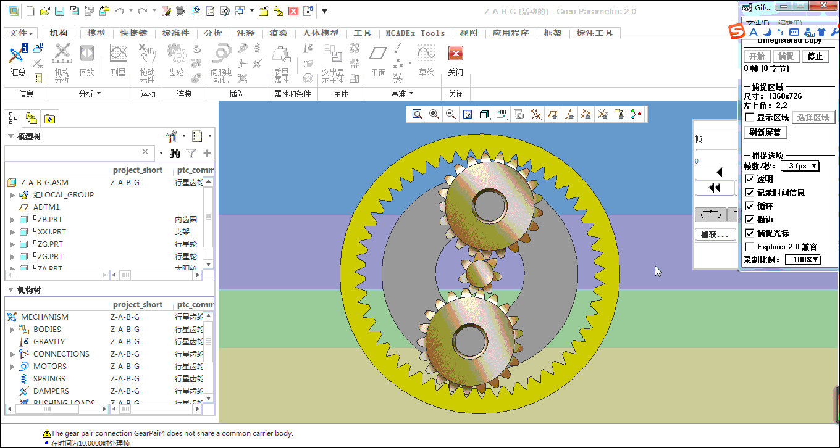Expand the CONNECTIONS mechanism node

[x=12, y=354]
